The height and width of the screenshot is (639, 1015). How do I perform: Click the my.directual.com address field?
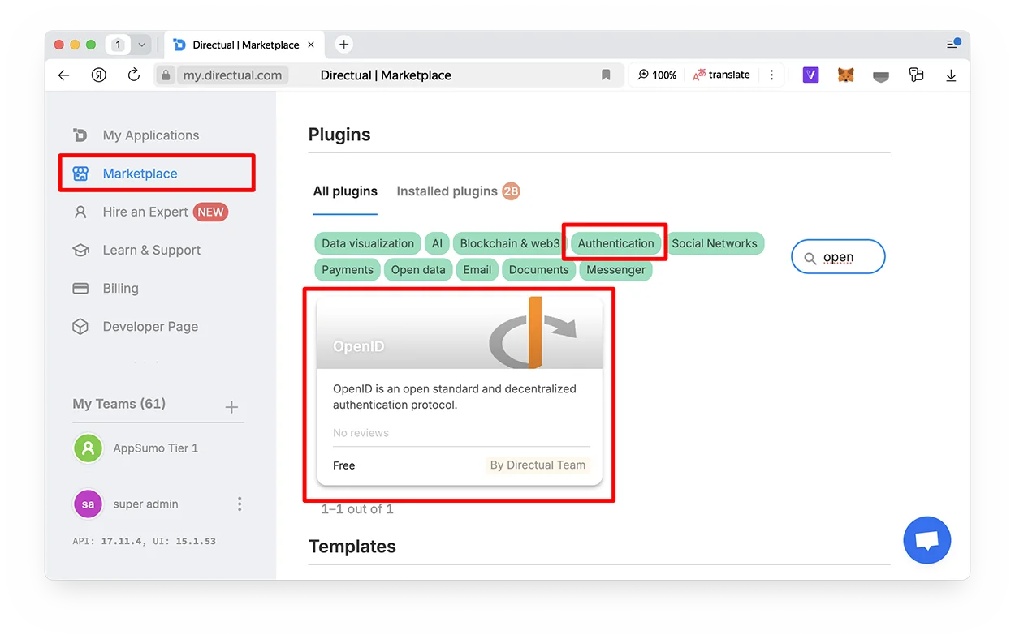click(232, 75)
